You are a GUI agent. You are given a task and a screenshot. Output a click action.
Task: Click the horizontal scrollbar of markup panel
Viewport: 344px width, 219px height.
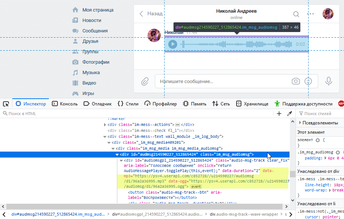144,206
